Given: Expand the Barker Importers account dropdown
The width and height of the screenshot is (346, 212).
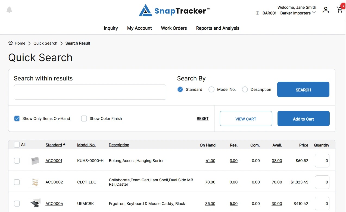Looking at the screenshot, I should (x=314, y=13).
